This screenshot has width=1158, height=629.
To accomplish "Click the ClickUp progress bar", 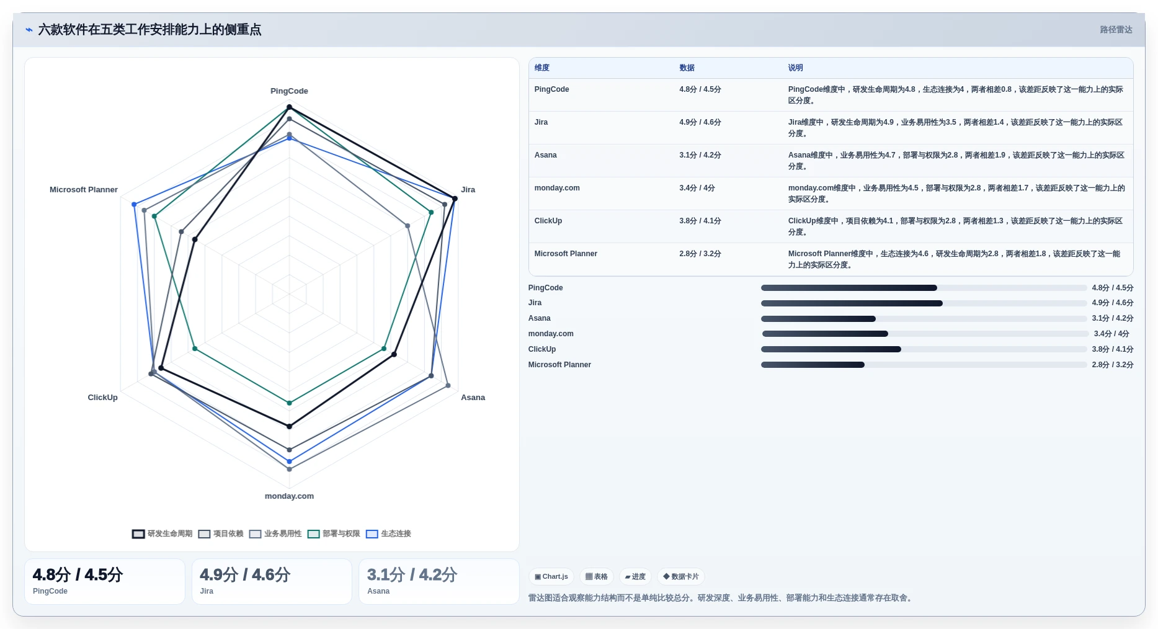I will click(924, 349).
